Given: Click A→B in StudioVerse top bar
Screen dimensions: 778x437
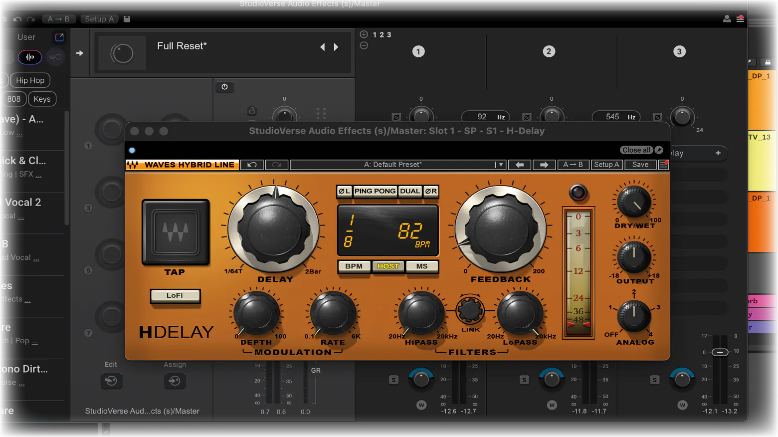Looking at the screenshot, I should (58, 19).
